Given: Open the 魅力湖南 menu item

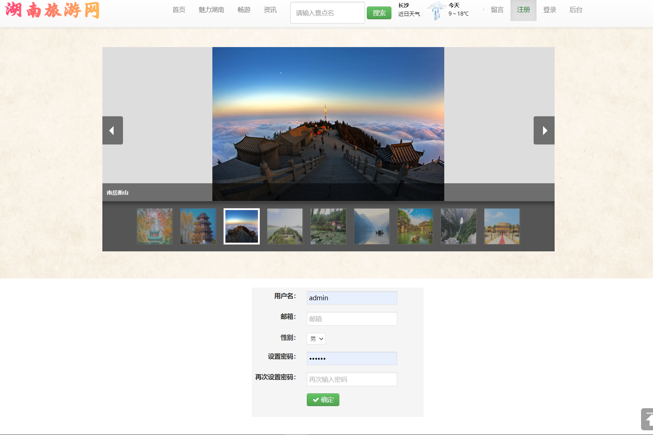Looking at the screenshot, I should pos(211,10).
